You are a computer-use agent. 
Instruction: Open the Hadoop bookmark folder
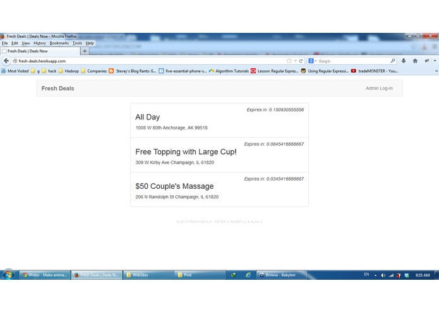69,71
